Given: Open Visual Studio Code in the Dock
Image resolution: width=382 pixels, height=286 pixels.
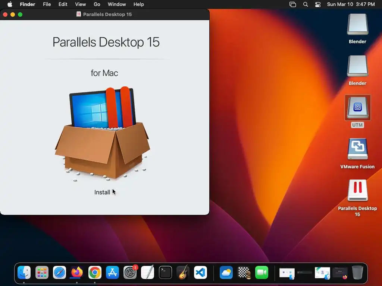Looking at the screenshot, I should [x=200, y=272].
